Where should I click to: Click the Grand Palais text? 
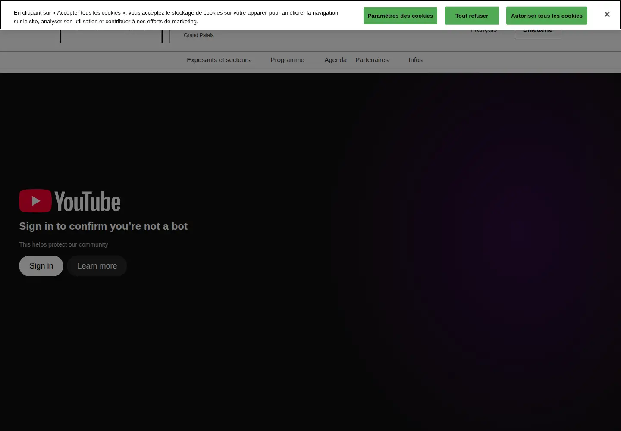tap(199, 35)
